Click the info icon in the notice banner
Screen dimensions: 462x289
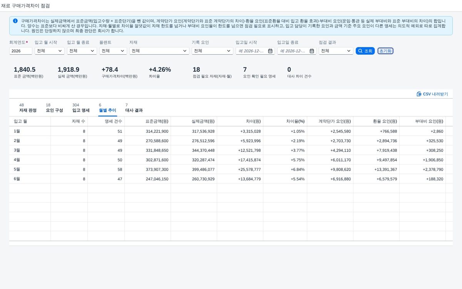coord(15,21)
